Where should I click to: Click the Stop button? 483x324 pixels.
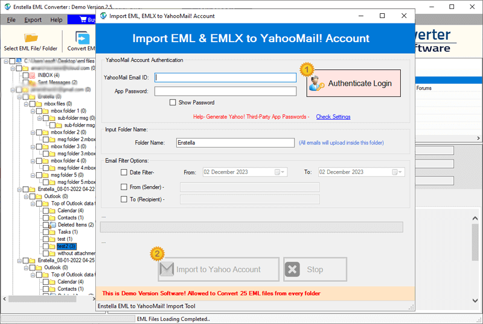click(x=315, y=269)
